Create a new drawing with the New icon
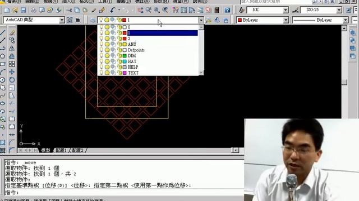 click(x=7, y=10)
